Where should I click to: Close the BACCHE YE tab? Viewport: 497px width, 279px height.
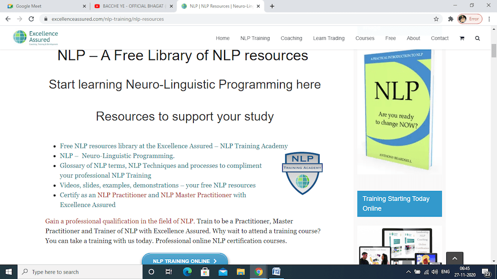171,6
